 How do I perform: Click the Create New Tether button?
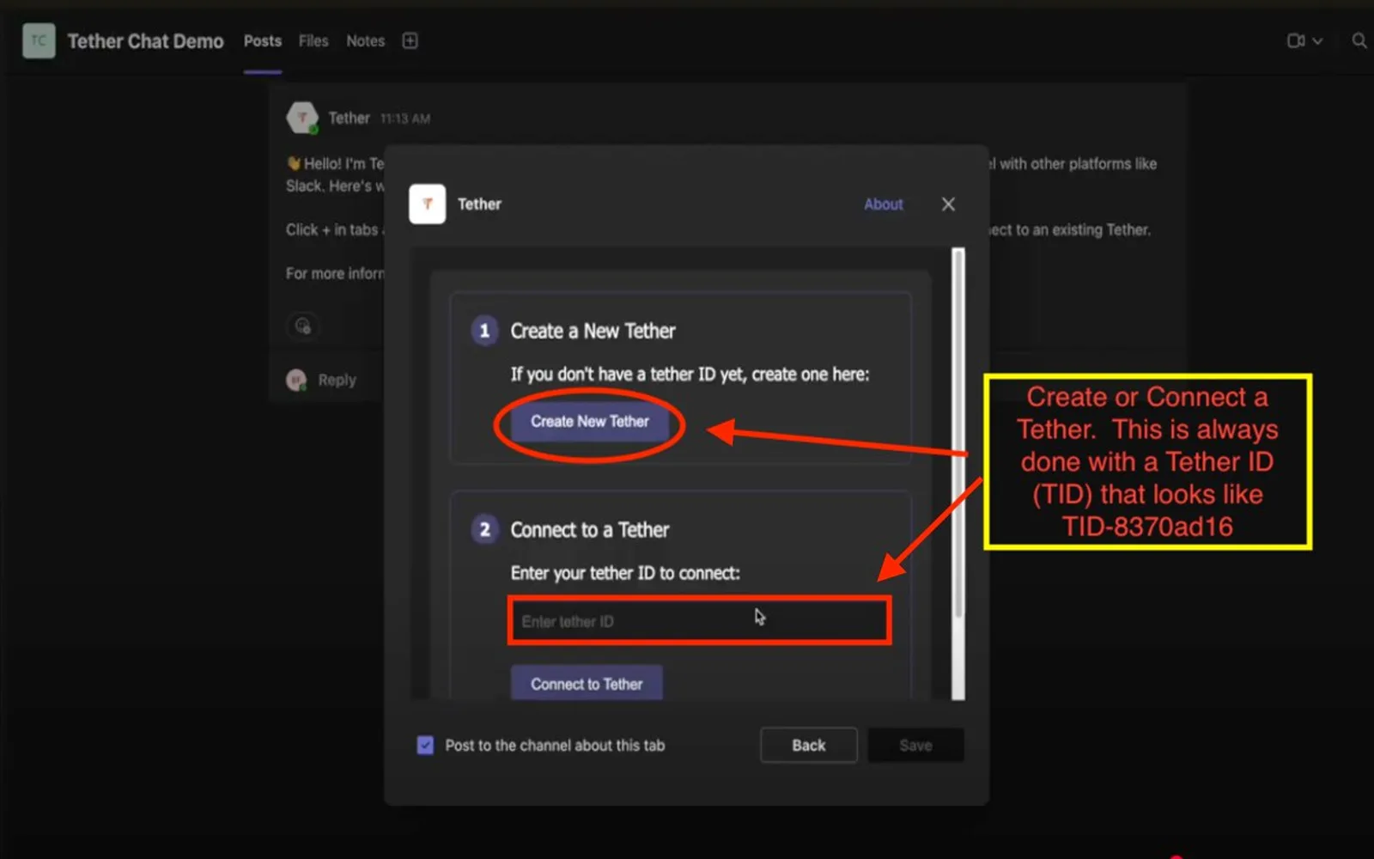[589, 422]
